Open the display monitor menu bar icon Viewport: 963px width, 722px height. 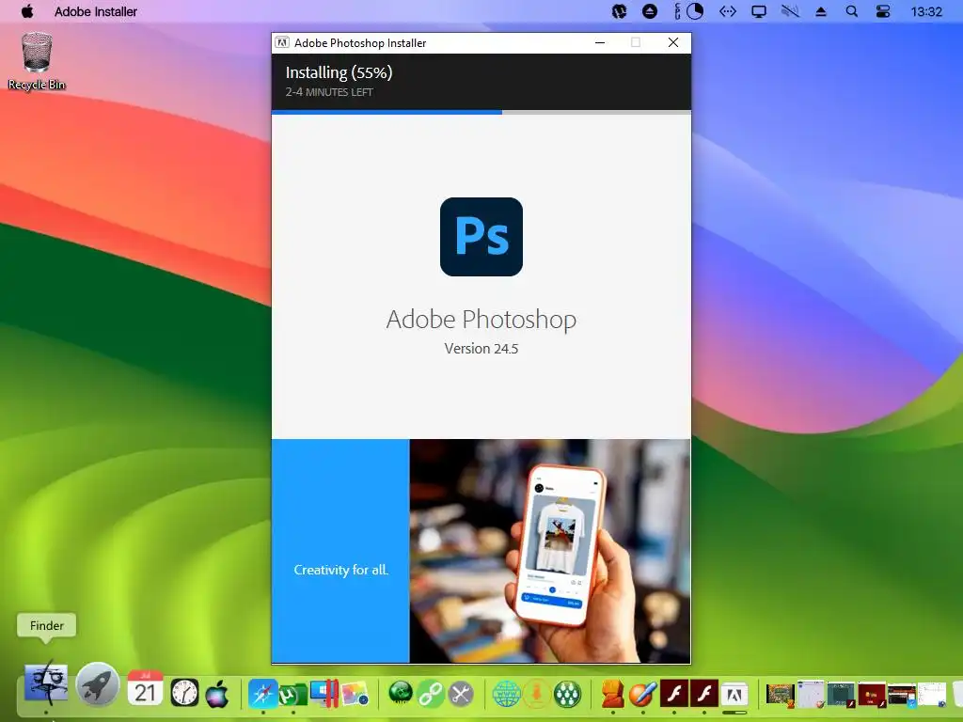(759, 11)
